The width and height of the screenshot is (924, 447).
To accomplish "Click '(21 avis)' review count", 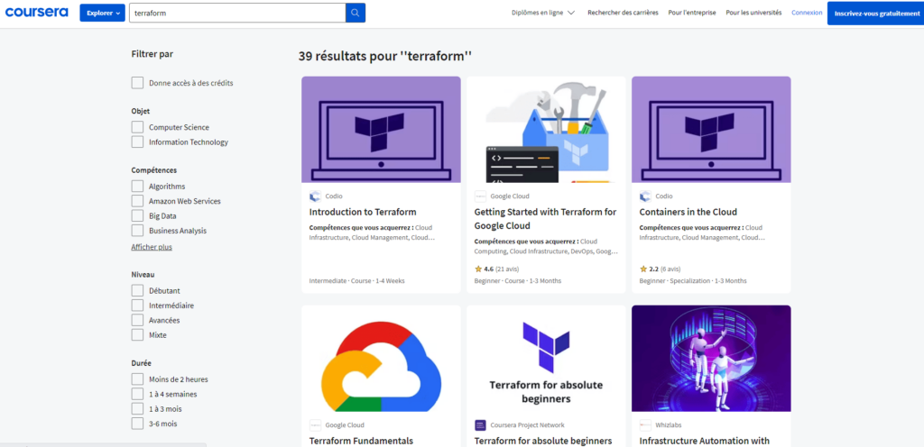I will 507,269.
